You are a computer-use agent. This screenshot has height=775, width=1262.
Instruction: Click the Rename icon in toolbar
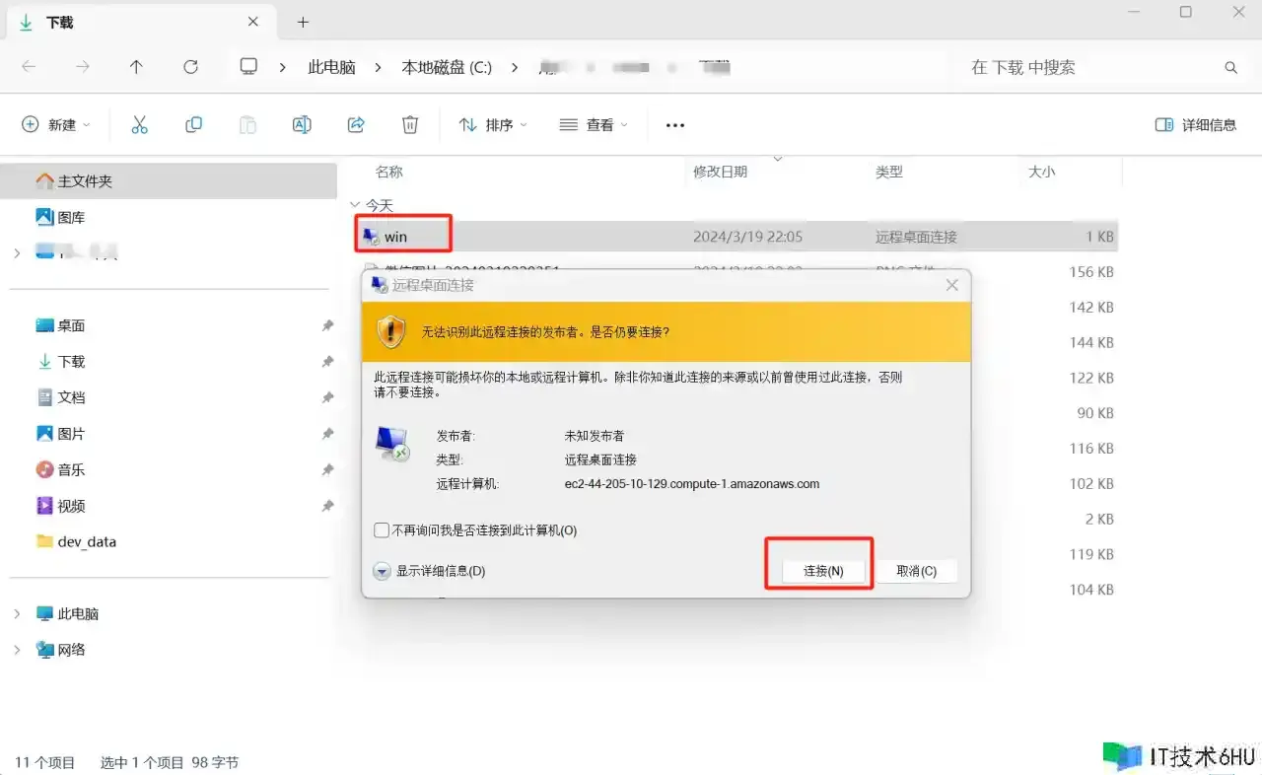point(302,124)
